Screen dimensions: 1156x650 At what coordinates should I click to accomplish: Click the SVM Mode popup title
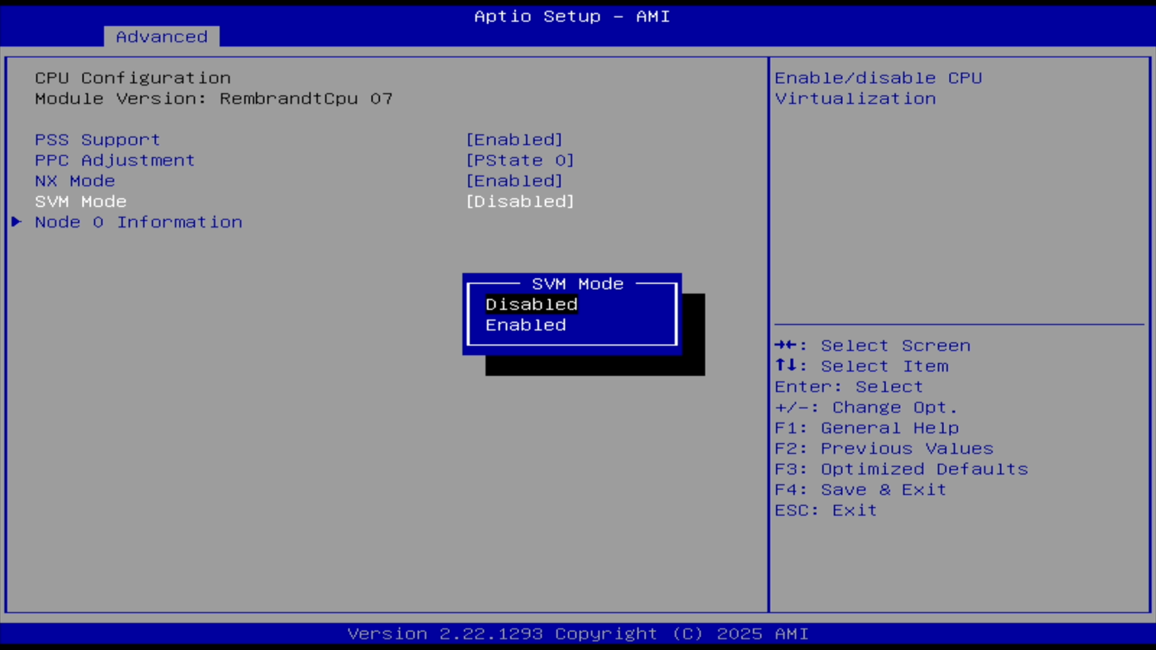pos(577,283)
